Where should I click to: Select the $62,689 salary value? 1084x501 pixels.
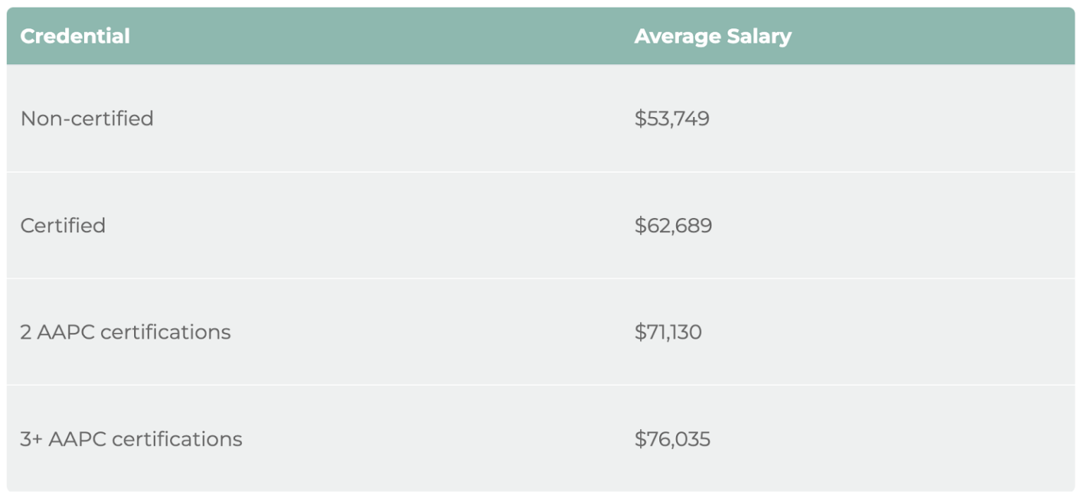click(x=673, y=225)
